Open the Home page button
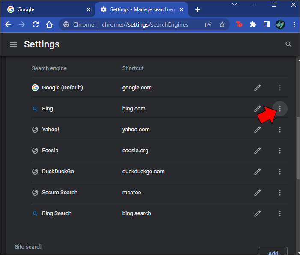300x255 pixels. [x=49, y=24]
